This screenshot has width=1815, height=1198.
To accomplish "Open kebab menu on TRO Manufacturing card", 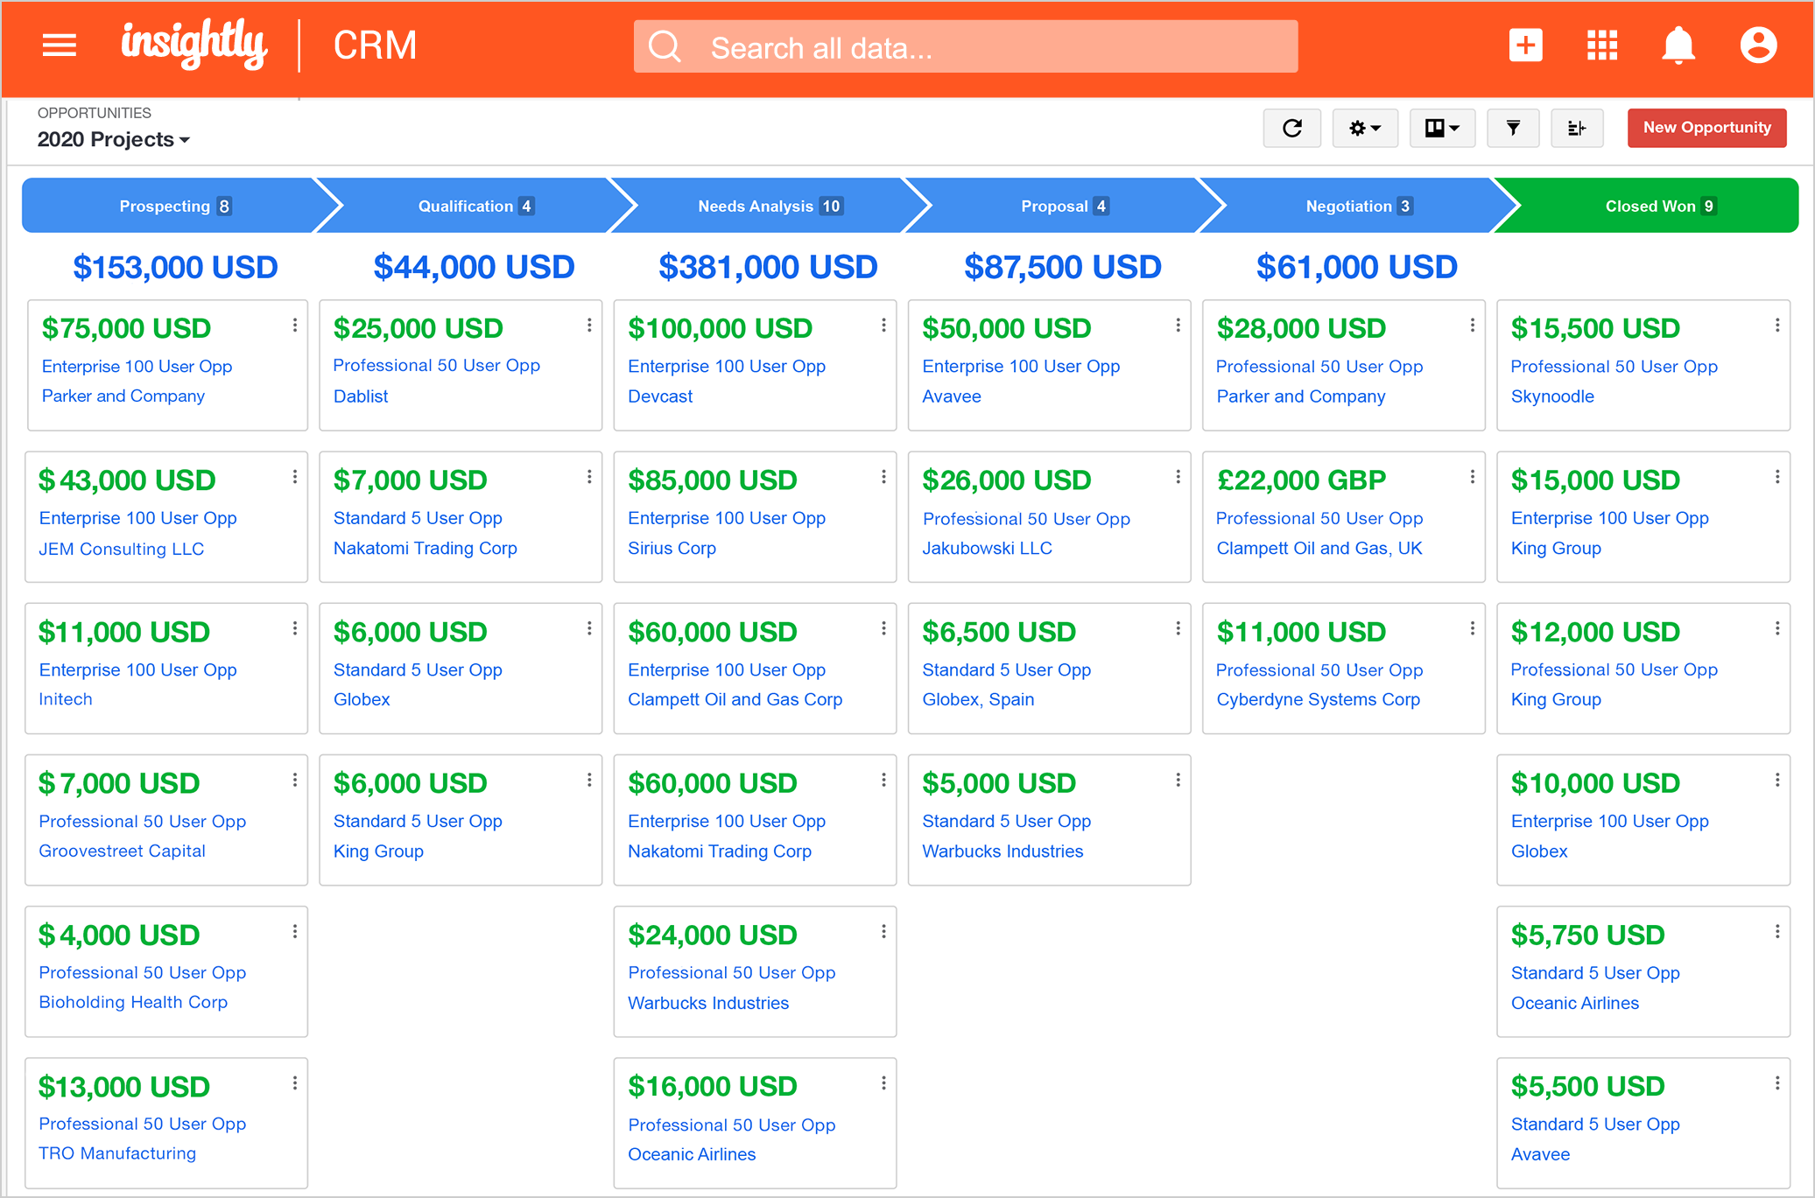I will 295,1083.
